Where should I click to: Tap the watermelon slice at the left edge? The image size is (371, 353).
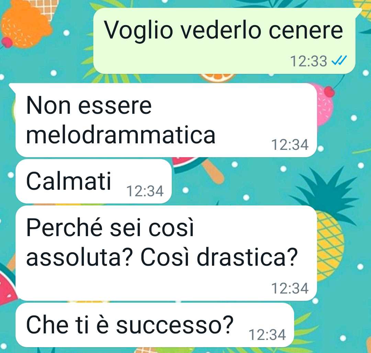coord(8,284)
